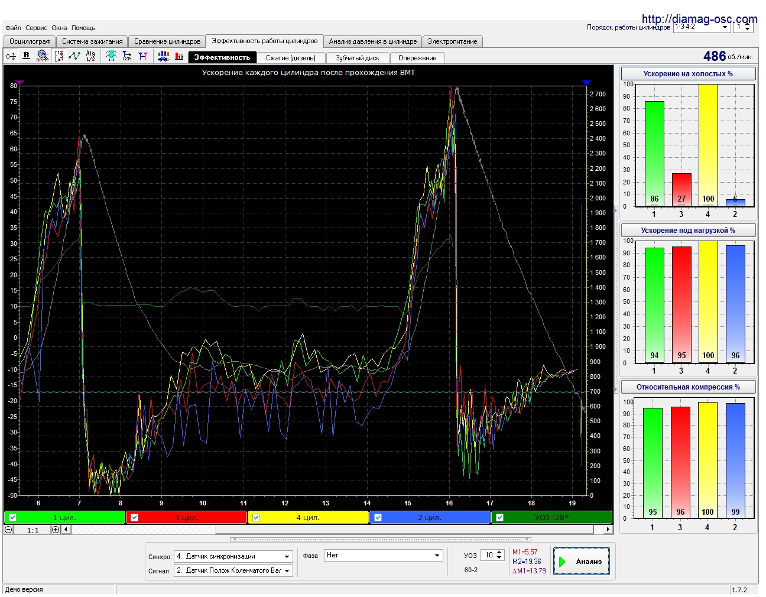
Task: Click the horizontal scrollbar left arrow
Action: 66,530
